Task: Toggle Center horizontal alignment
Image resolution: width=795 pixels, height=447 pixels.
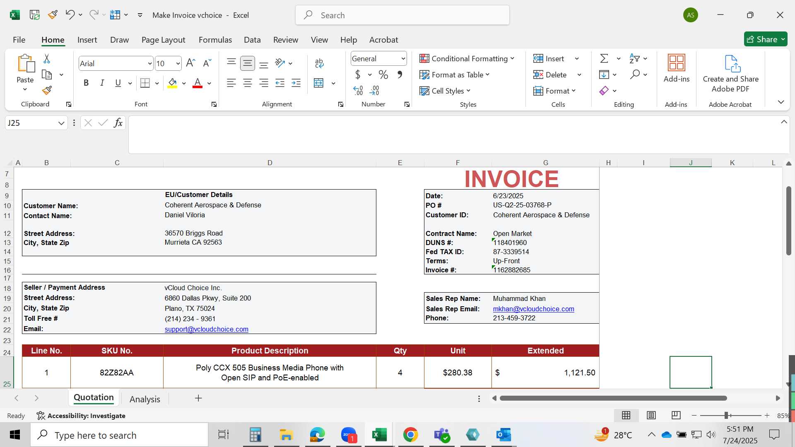Action: point(248,83)
